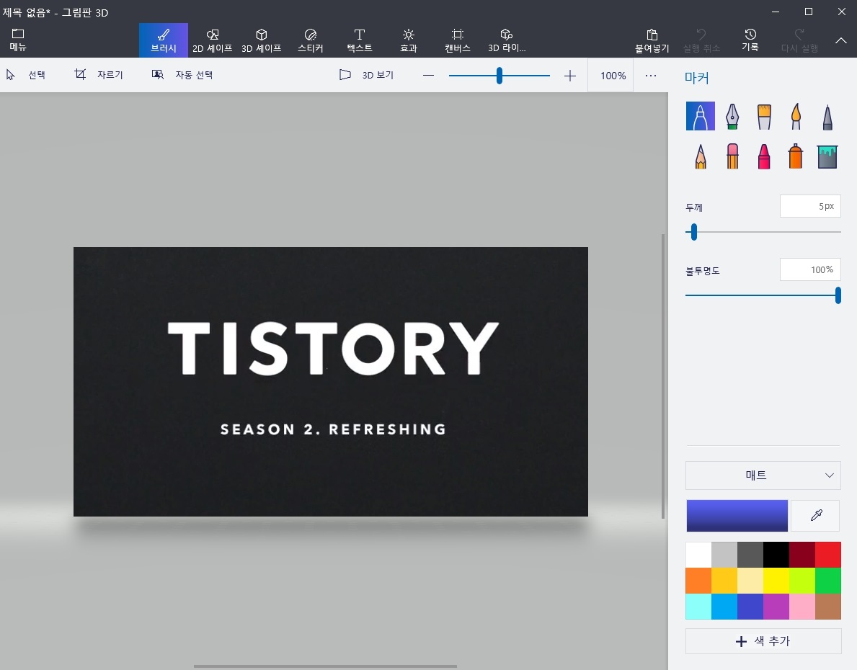Click the 불투명도 opacity 100% field
The width and height of the screenshot is (857, 670).
[810, 269]
